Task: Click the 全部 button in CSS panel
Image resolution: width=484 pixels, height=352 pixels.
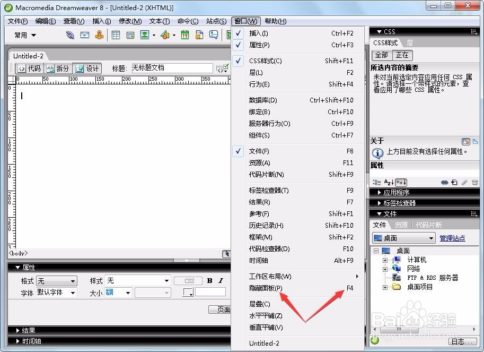Action: tap(382, 55)
